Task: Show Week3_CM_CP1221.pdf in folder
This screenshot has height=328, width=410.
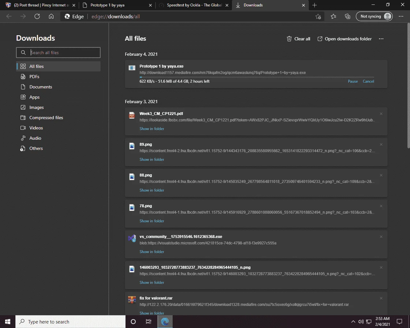Action: tap(152, 129)
